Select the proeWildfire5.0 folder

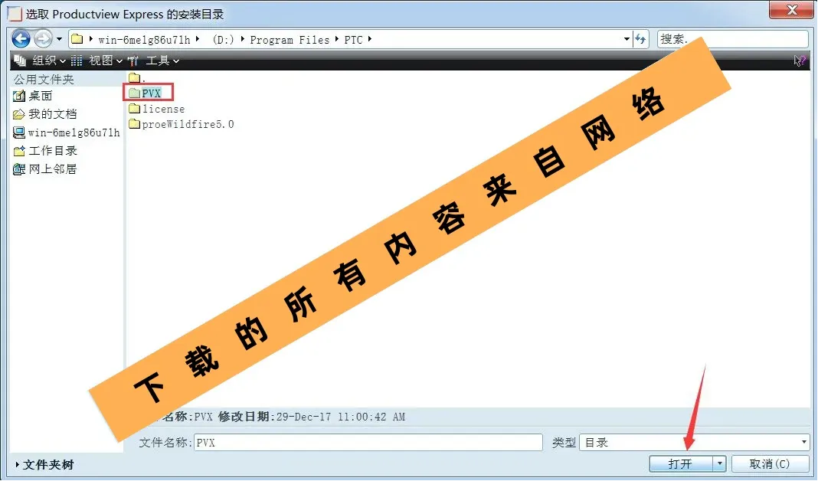(x=182, y=124)
